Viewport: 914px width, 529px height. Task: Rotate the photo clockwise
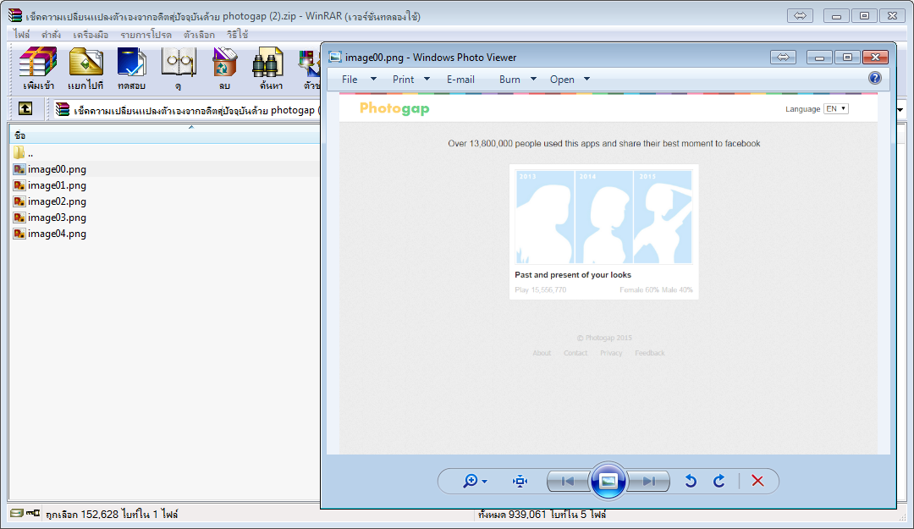pos(719,481)
